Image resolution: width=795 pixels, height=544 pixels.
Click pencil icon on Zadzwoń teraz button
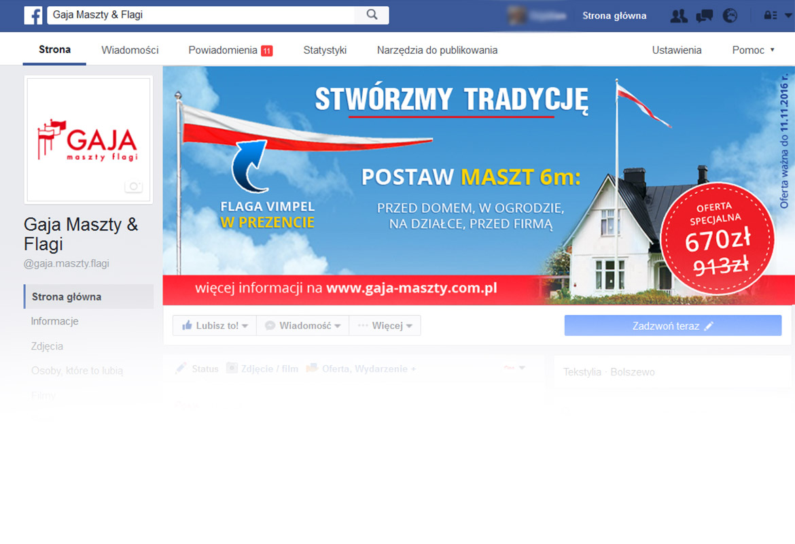[709, 326]
